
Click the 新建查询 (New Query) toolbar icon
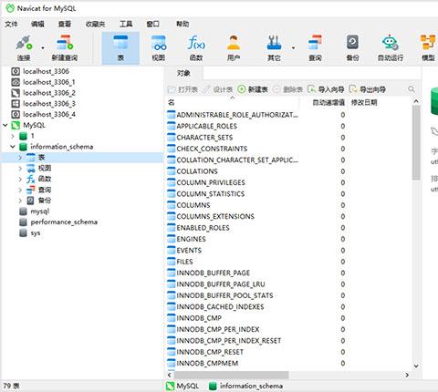pyautogui.click(x=65, y=48)
